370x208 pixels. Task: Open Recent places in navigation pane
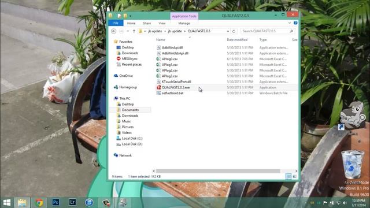coord(132,64)
